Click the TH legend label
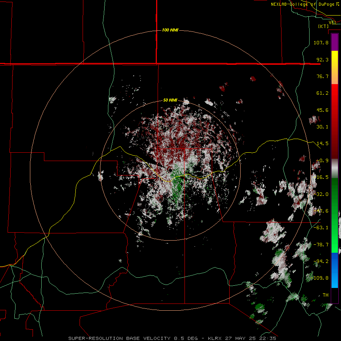 (x=325, y=295)
